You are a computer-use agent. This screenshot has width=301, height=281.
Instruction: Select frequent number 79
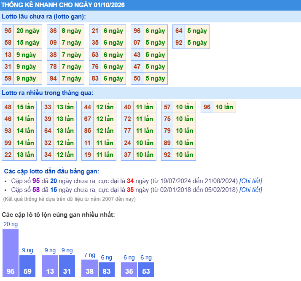[x=167, y=131]
